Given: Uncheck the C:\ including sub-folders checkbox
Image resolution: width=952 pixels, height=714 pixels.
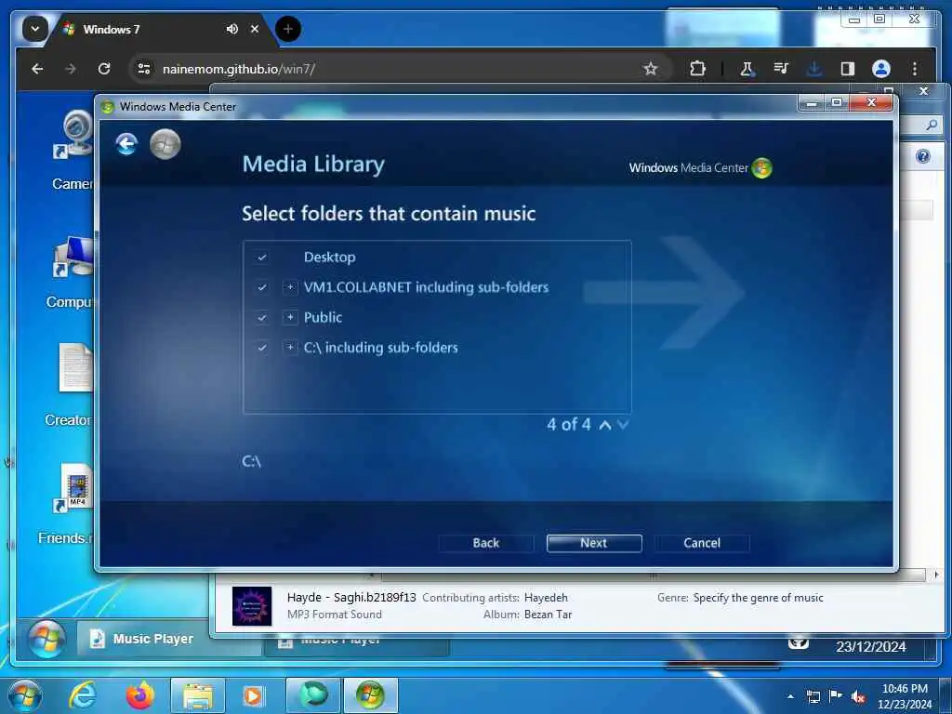Looking at the screenshot, I should pyautogui.click(x=261, y=348).
